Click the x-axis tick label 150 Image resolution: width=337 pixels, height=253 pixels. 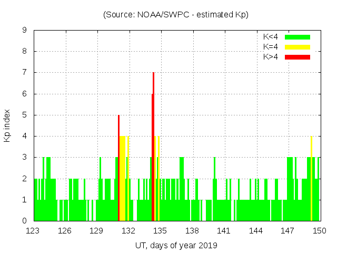(319, 231)
